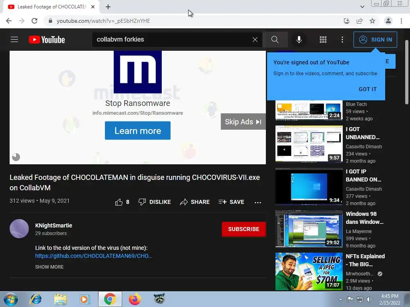Open YouTube settings three-dot menu

[342, 40]
